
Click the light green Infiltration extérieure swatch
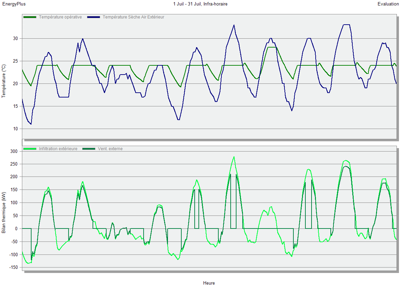pyautogui.click(x=30, y=149)
